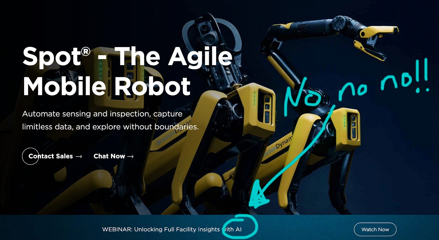Click the WEBINAR banner text

coord(172,229)
